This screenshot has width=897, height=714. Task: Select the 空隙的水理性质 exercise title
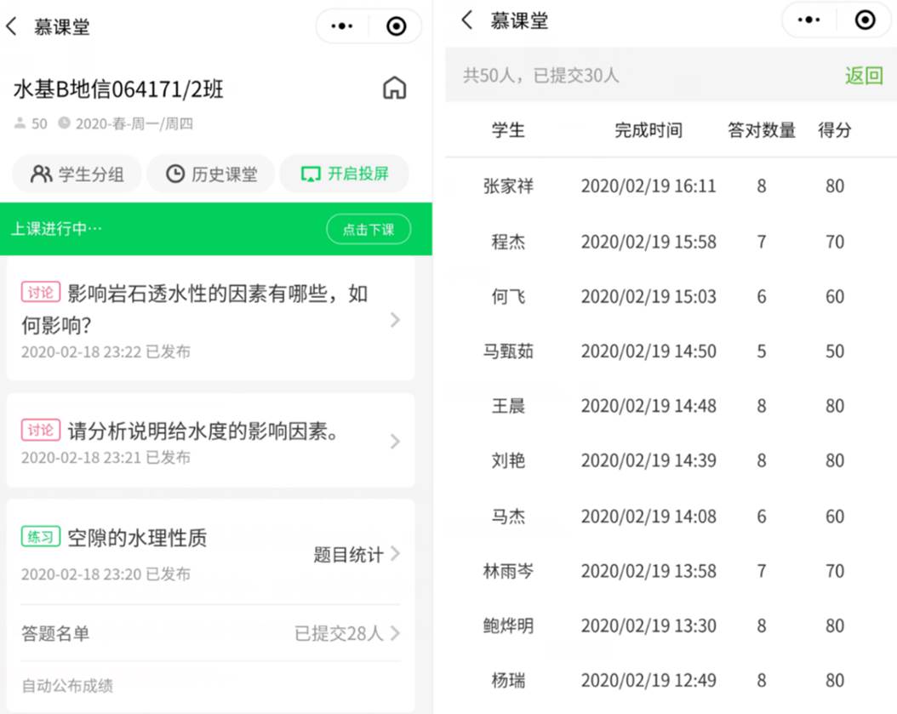(137, 538)
